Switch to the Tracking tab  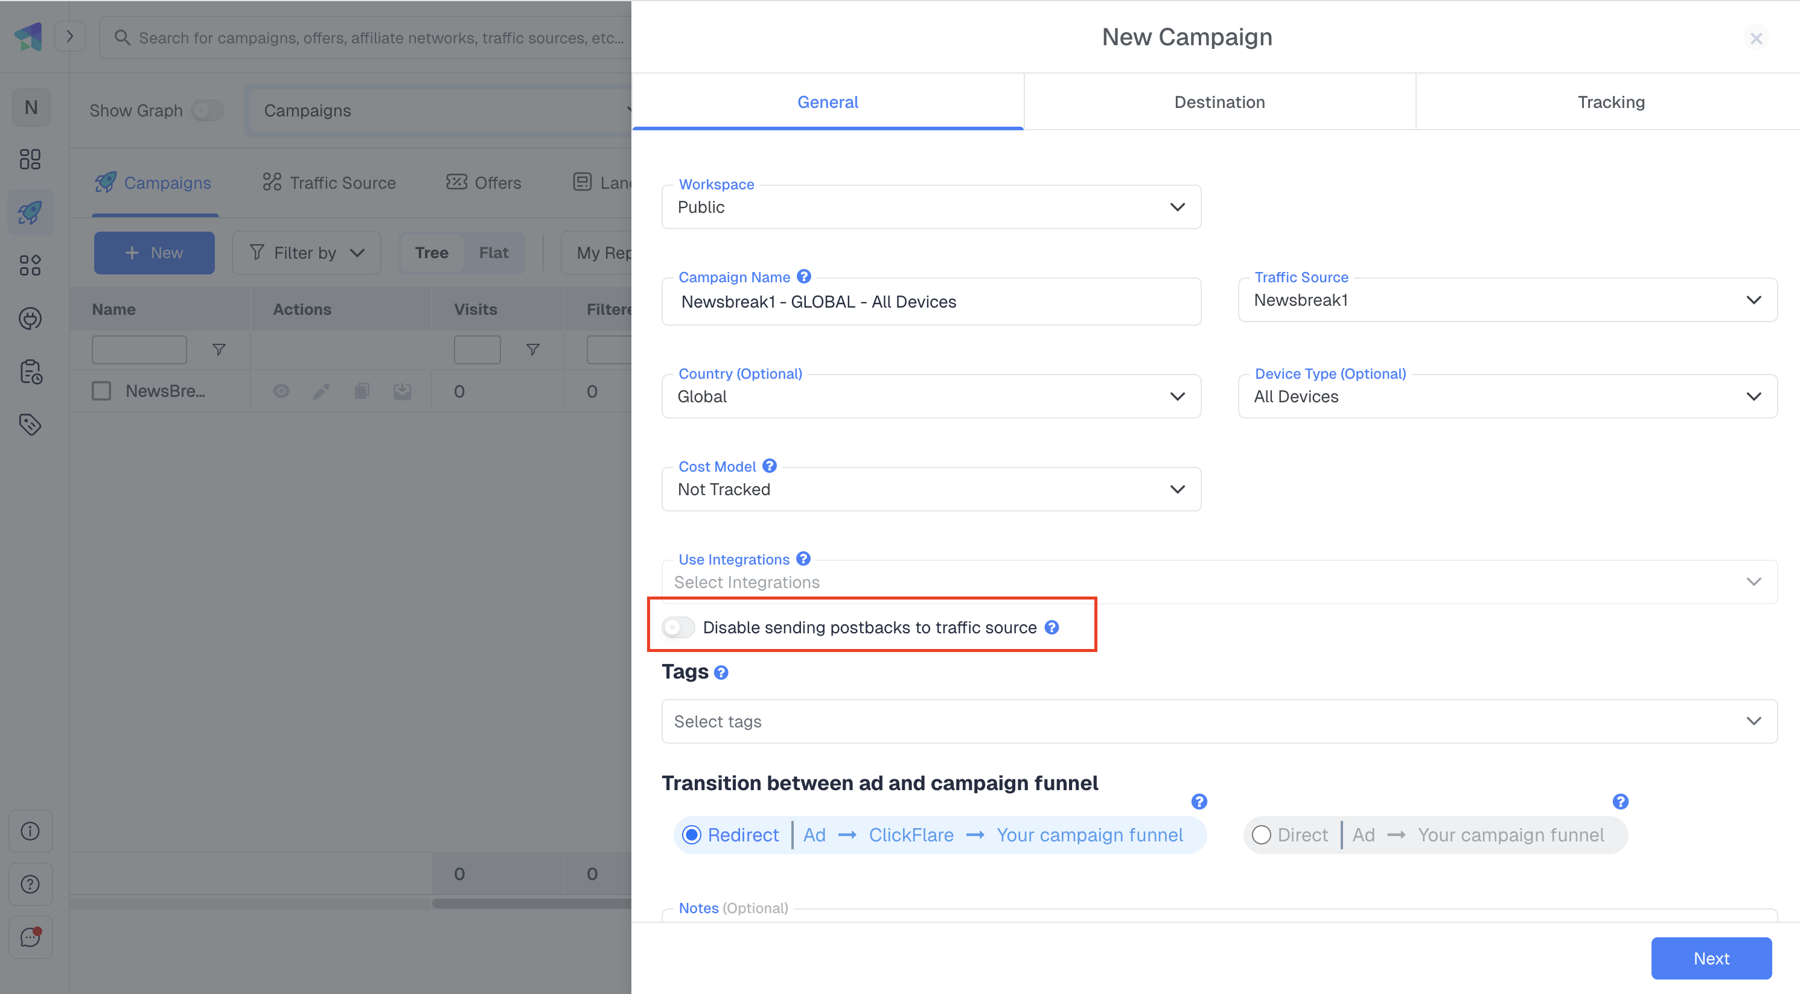coord(1610,102)
